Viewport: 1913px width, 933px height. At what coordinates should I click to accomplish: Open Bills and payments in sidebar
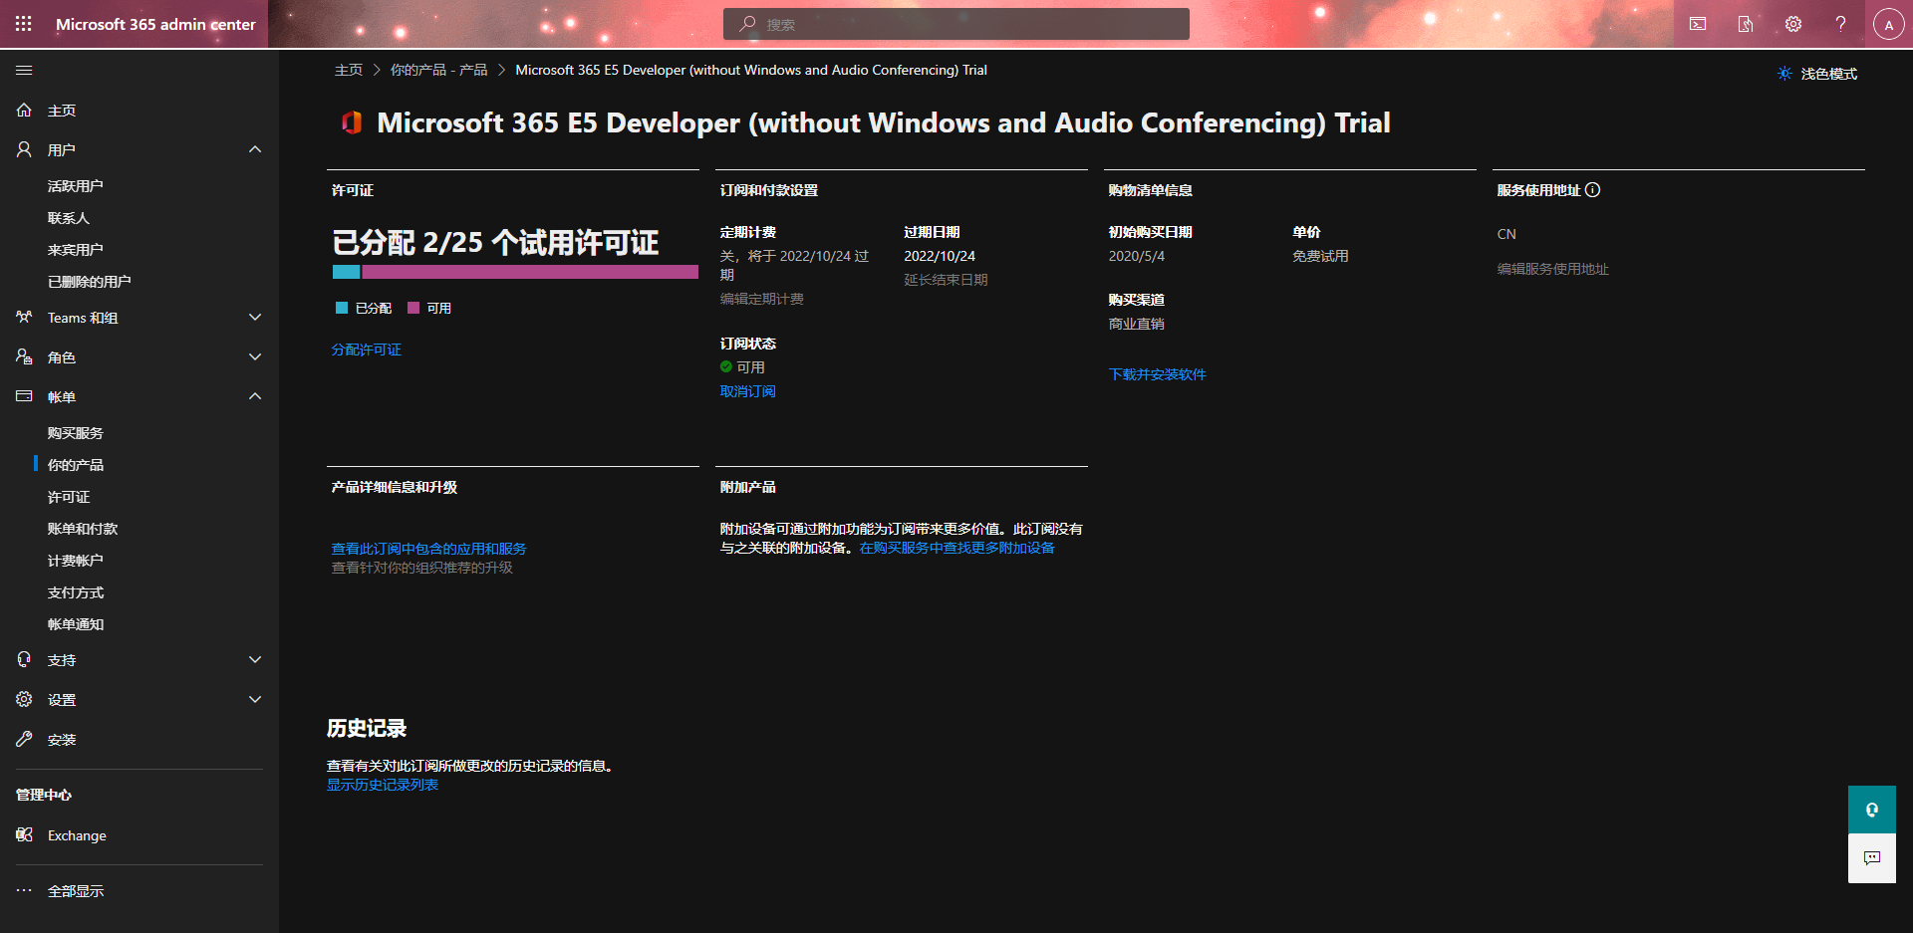(x=83, y=529)
